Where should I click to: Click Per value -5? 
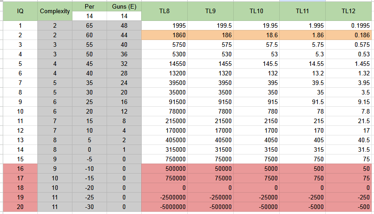[x=89, y=159]
